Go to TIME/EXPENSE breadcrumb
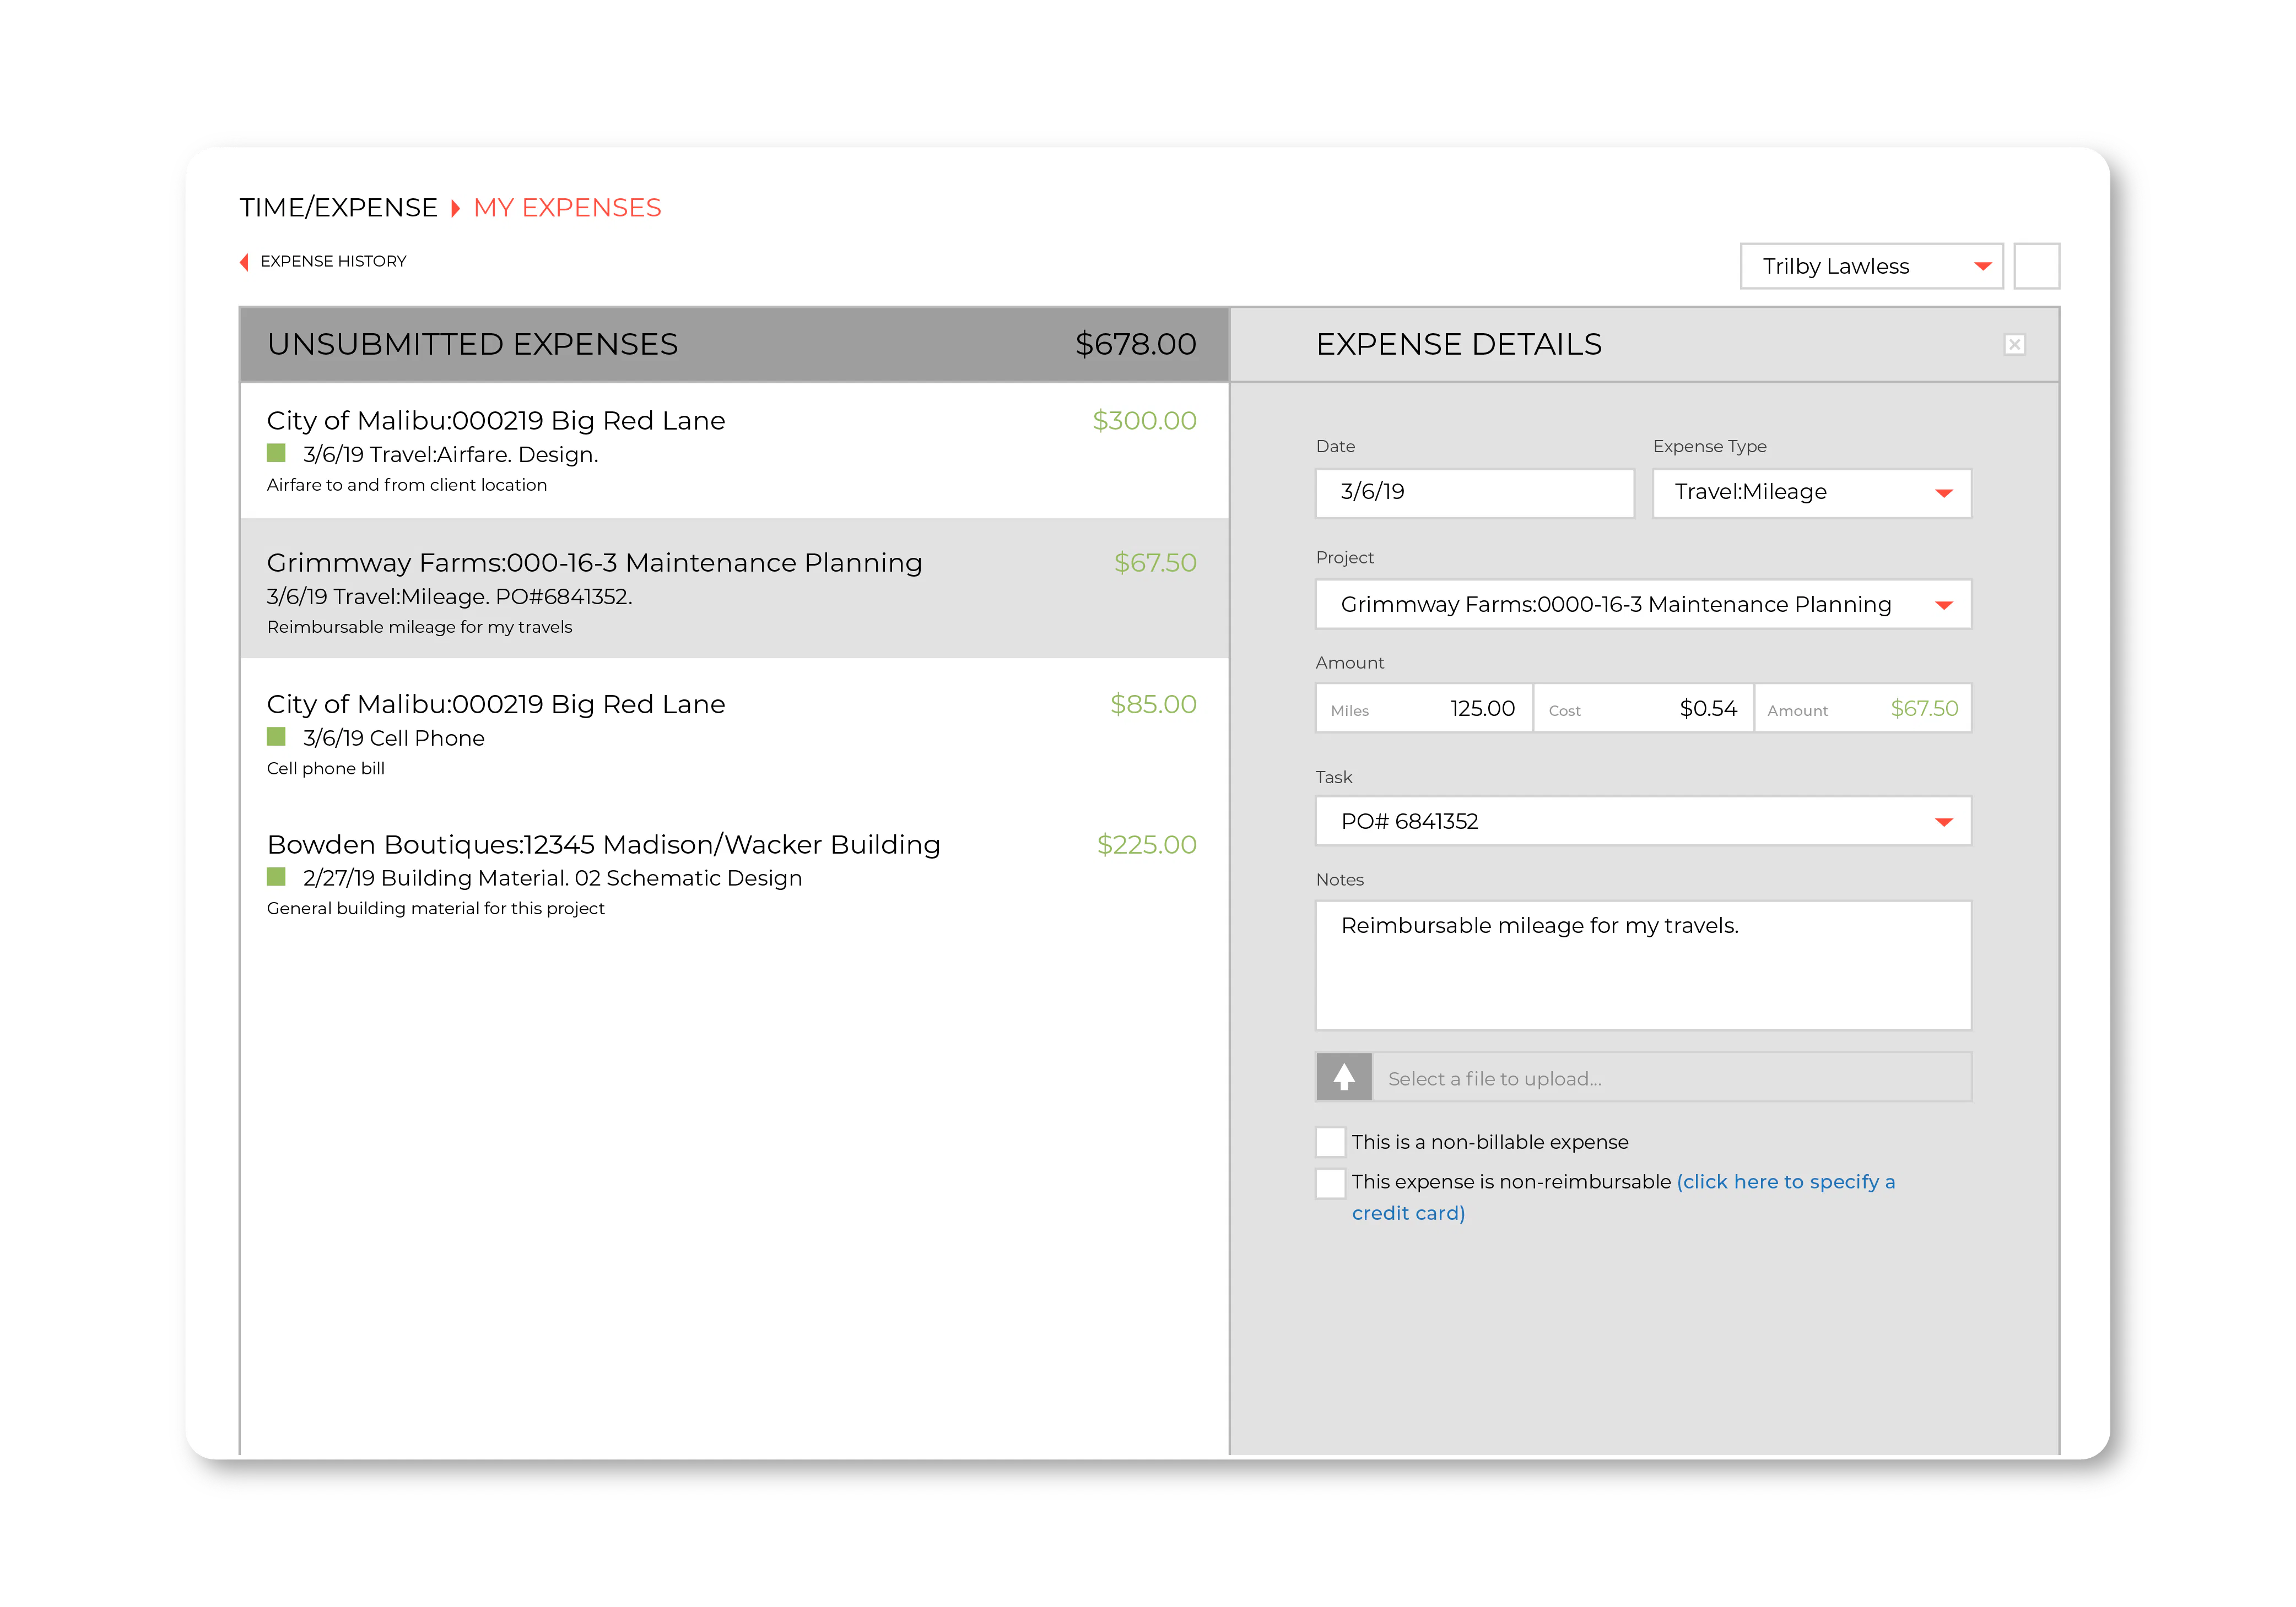2296x1607 pixels. point(338,208)
